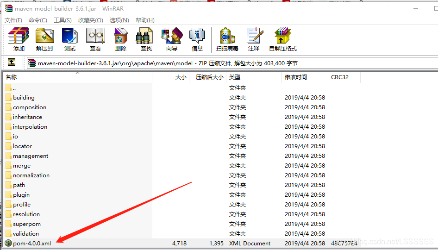The height and width of the screenshot is (250, 438).
Task: Click the archive path address field
Action: coord(232,63)
